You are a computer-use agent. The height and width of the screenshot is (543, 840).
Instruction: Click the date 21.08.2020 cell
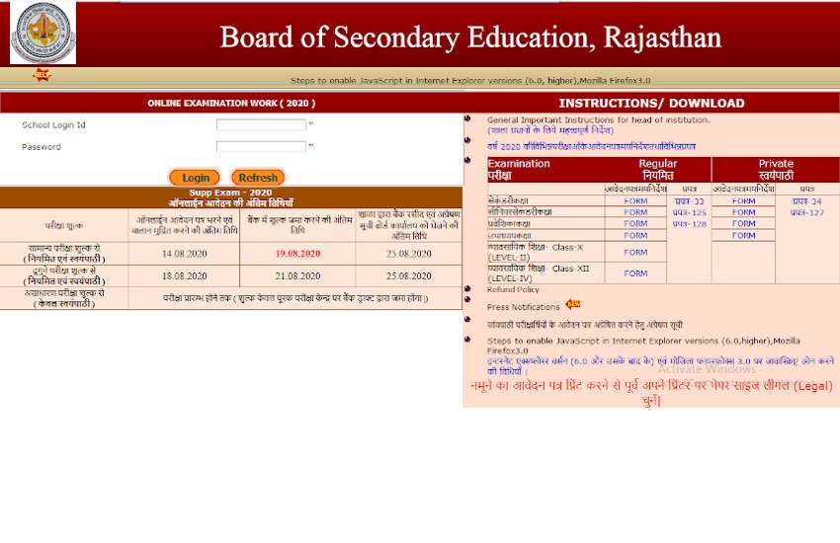(297, 276)
